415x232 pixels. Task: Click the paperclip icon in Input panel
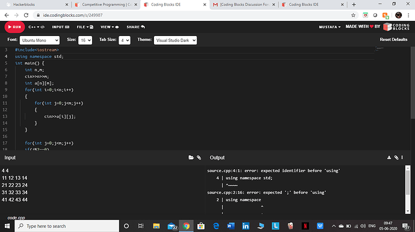[x=198, y=158]
